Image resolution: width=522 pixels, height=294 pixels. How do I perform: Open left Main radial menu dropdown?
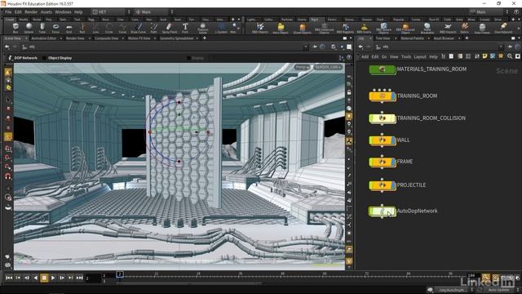point(152,11)
